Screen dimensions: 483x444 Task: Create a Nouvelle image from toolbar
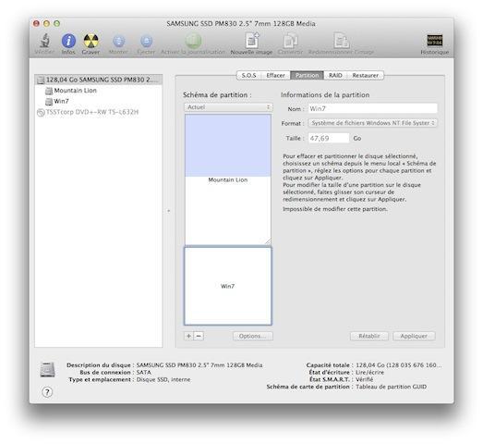tap(252, 41)
